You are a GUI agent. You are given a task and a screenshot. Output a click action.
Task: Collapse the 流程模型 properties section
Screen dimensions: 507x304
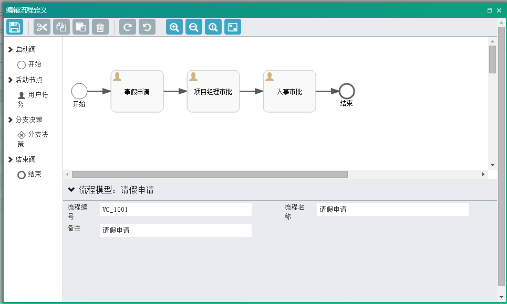point(71,190)
